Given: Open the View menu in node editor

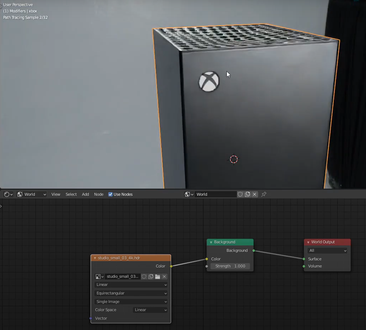Looking at the screenshot, I should tap(56, 194).
